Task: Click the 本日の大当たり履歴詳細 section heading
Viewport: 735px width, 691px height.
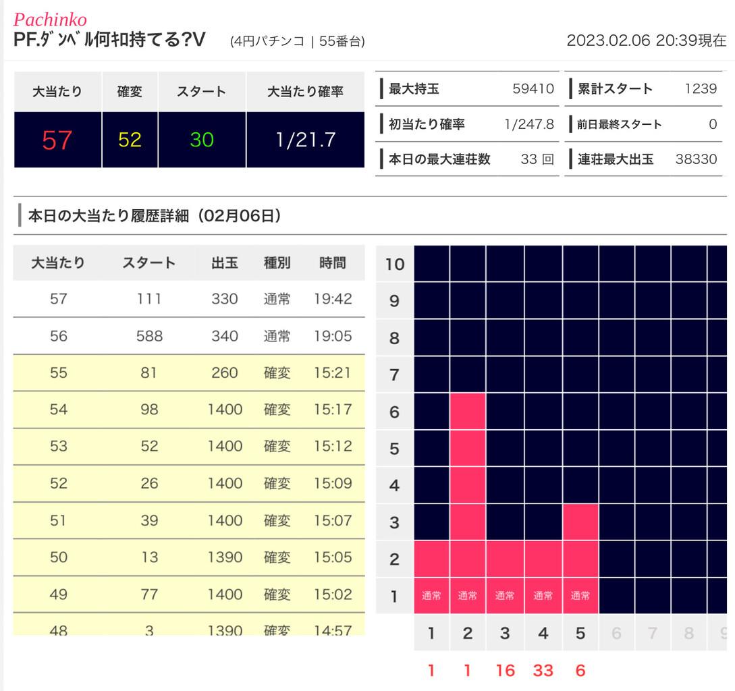Action: (155, 216)
